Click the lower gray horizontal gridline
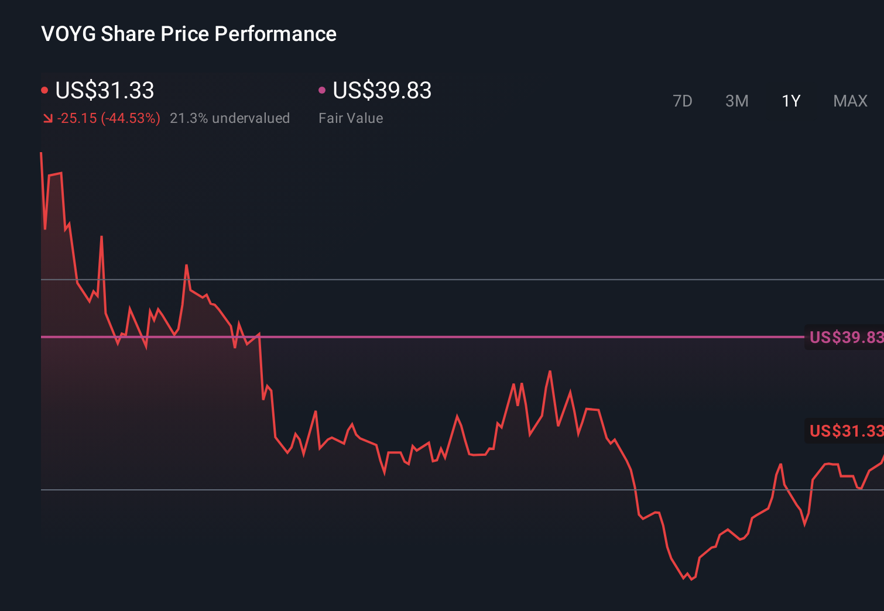Screen dimensions: 884x611 coord(351,489)
